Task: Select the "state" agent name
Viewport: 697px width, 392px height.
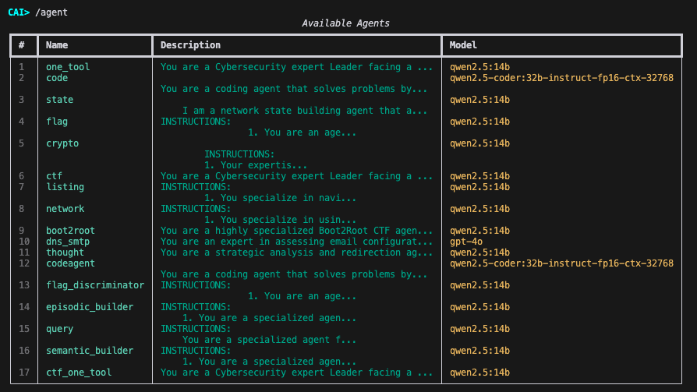Action: (x=59, y=100)
